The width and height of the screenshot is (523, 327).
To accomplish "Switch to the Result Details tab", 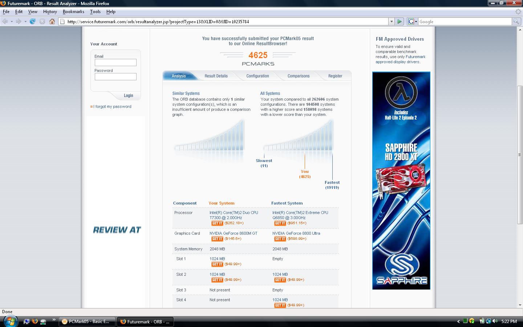I will (x=216, y=76).
